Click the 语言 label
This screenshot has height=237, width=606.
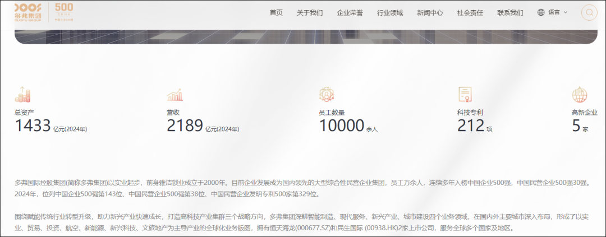554,12
